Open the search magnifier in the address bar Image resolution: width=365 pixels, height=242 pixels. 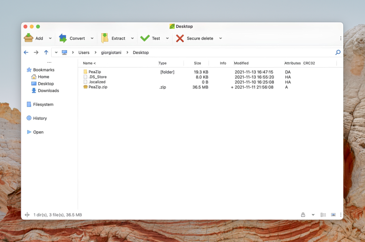[338, 52]
